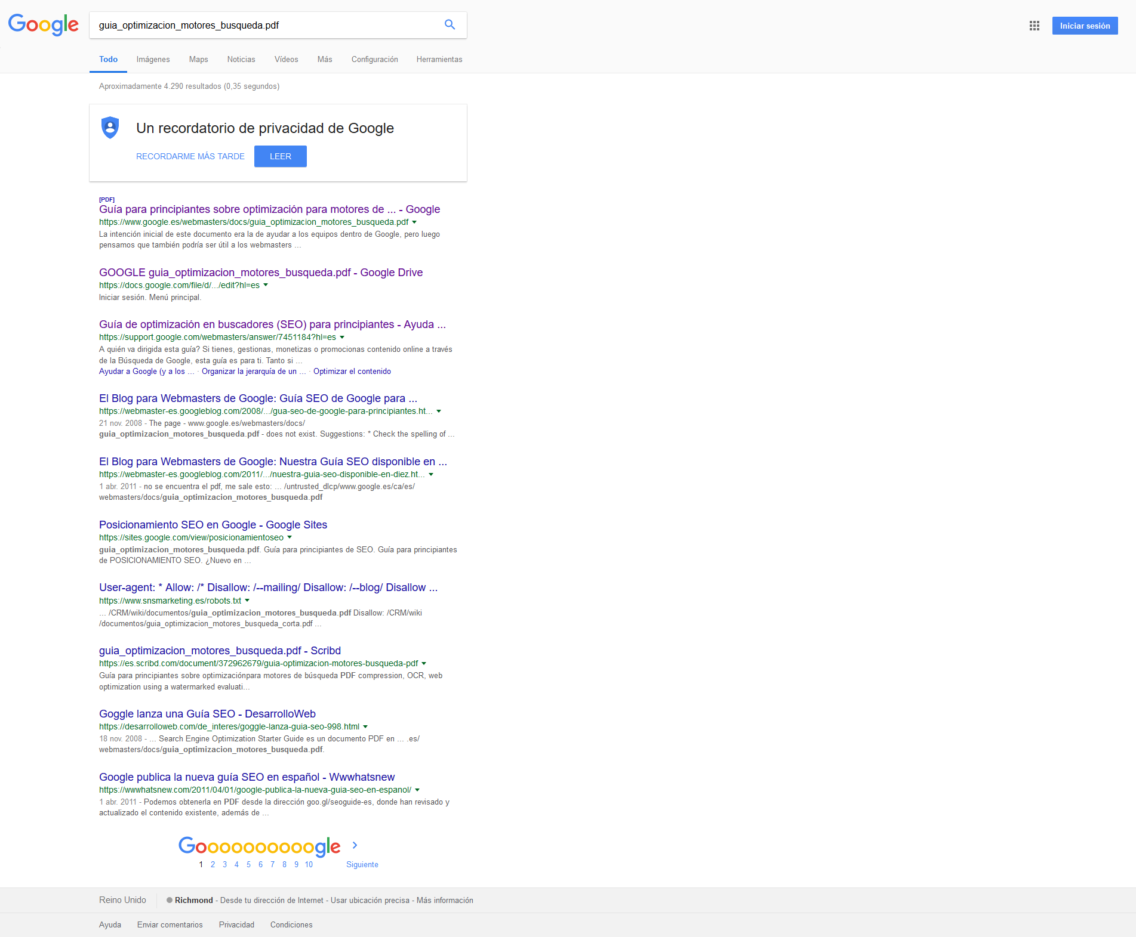Click Optimizar el contenido sitelink
1136x937 pixels.
coord(352,372)
